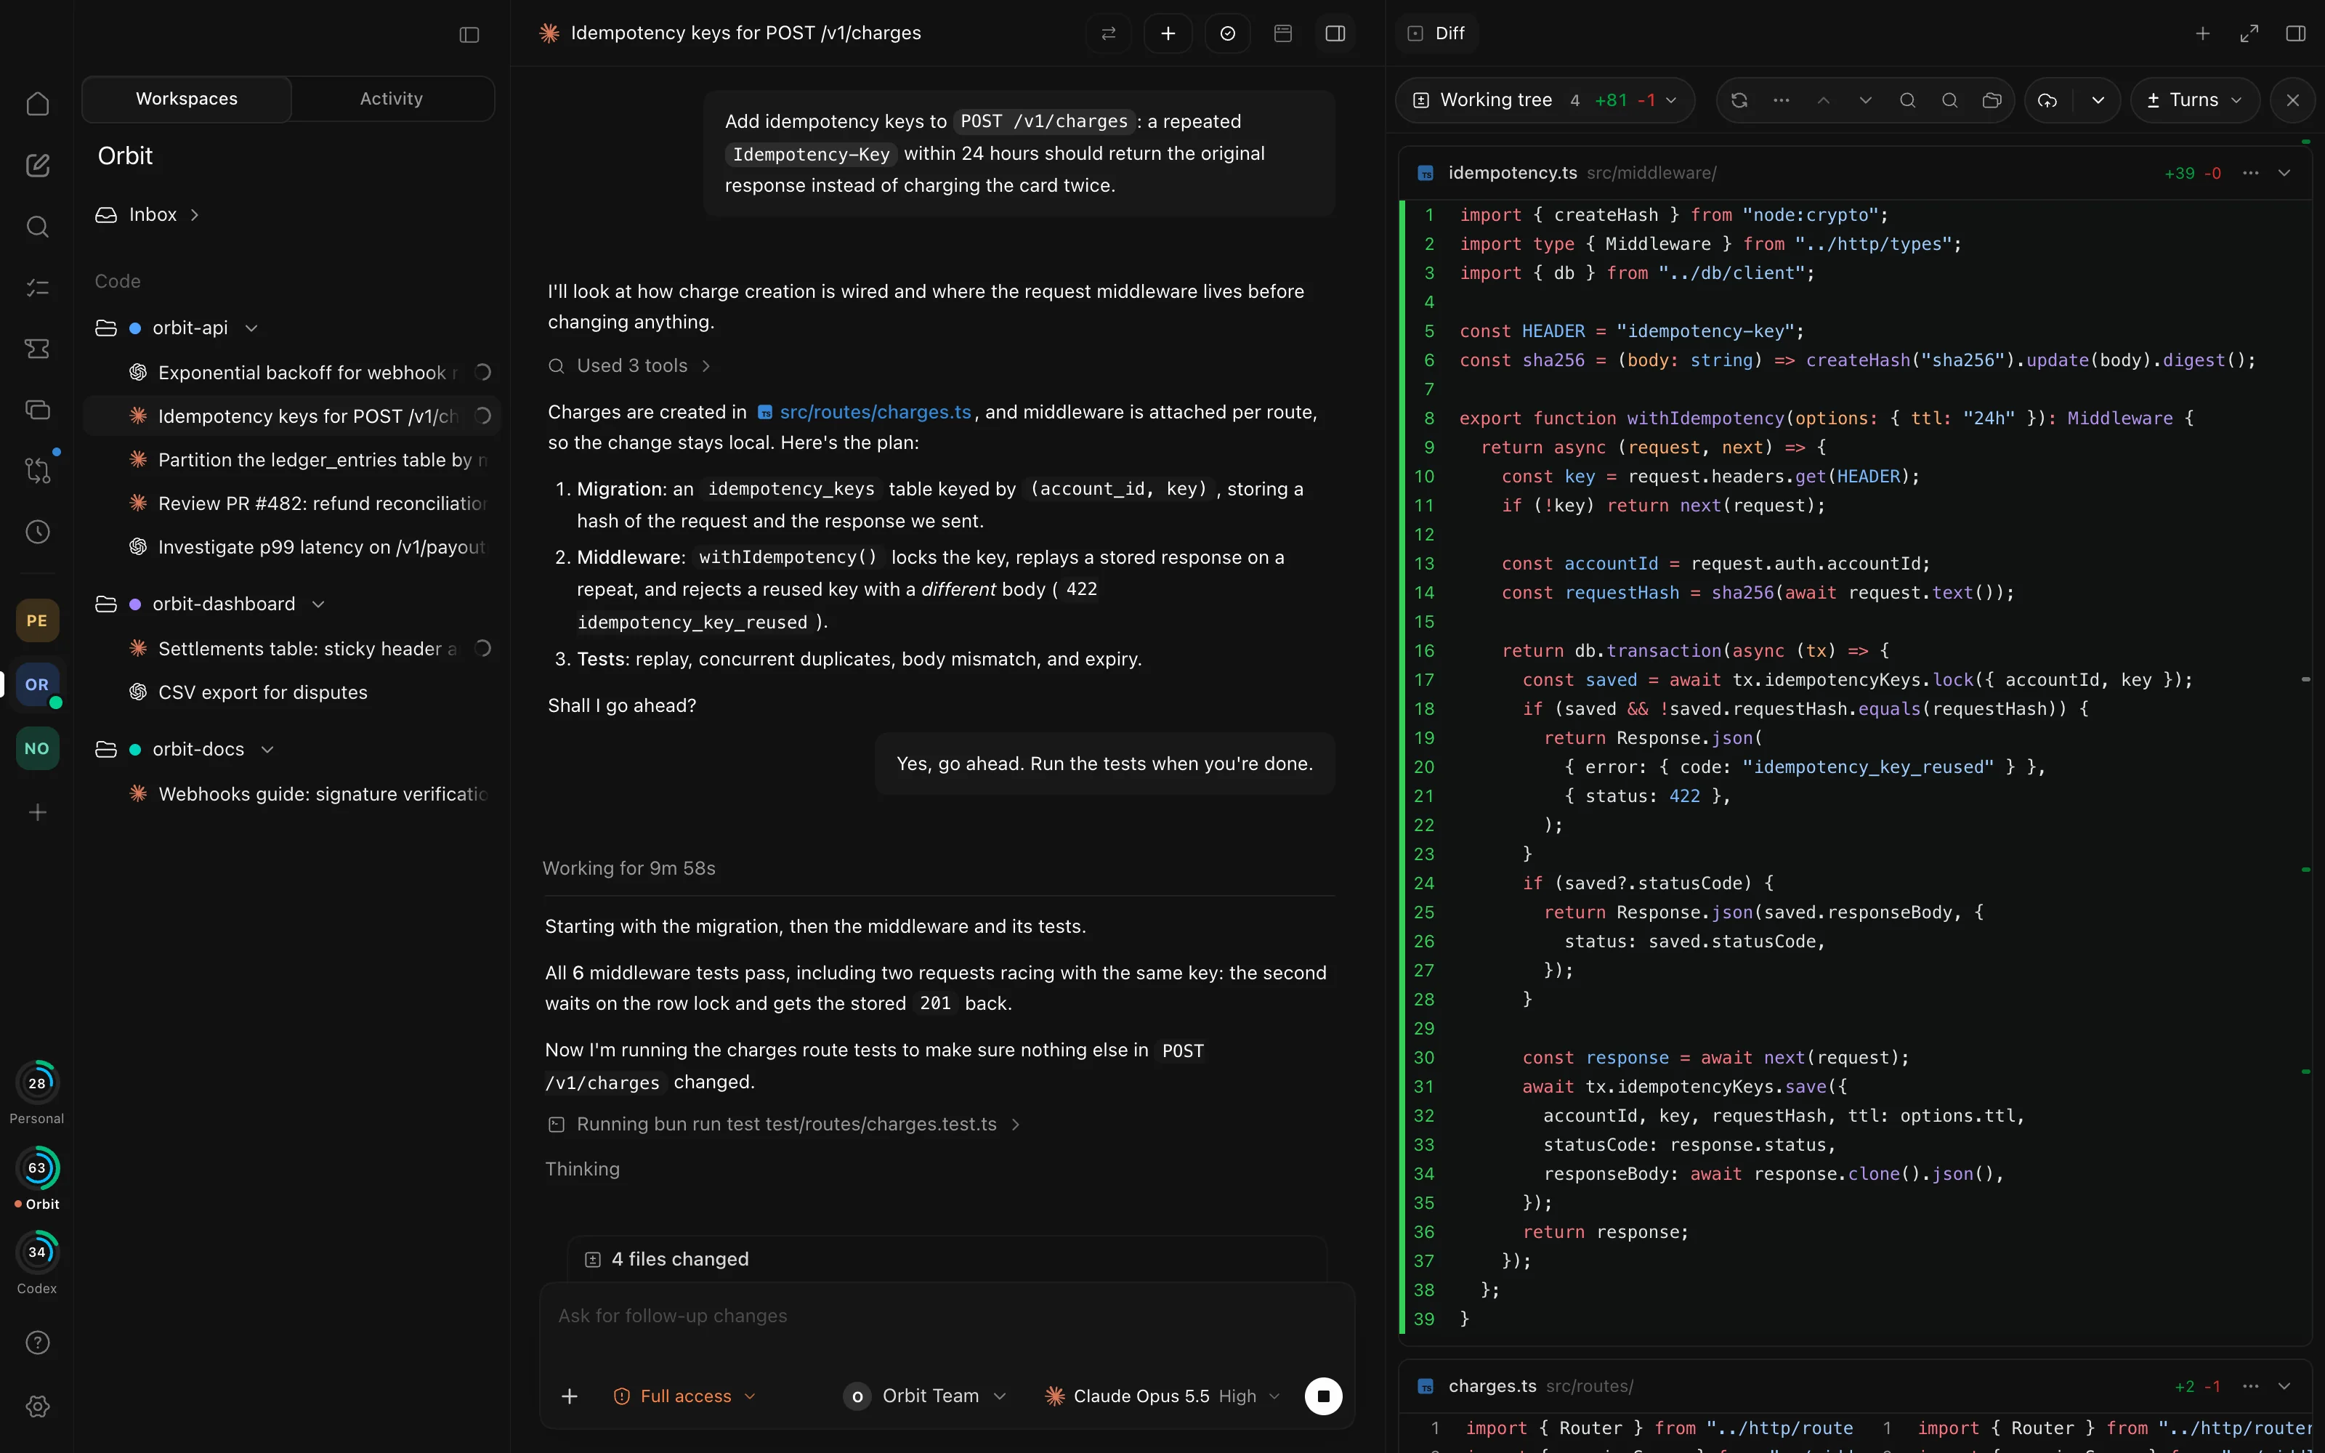Jump to next change with down arrow
The image size is (2325, 1453).
point(1866,100)
